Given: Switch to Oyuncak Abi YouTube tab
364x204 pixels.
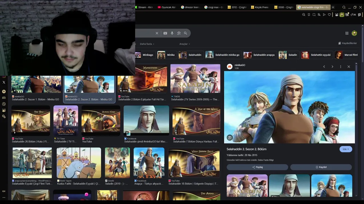Looking at the screenshot, I should pos(167,7).
